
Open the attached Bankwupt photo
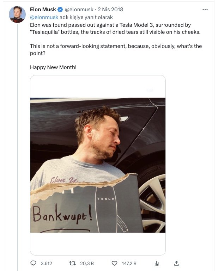(98, 165)
